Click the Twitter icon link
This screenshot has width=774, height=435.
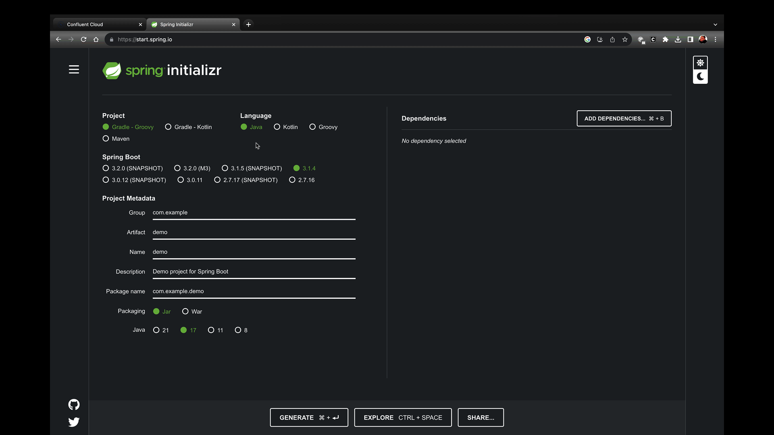[74, 422]
